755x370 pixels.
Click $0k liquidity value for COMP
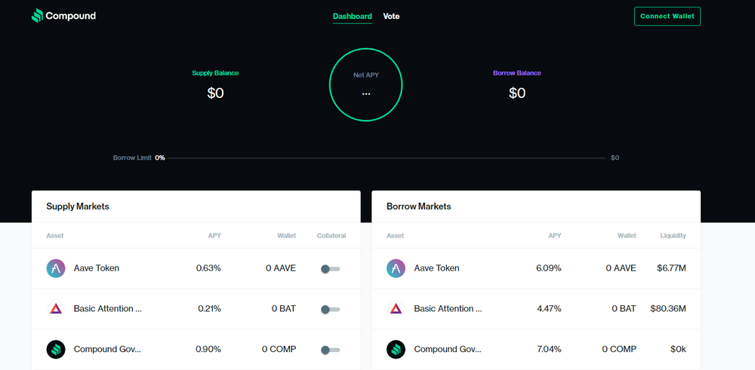(x=678, y=350)
